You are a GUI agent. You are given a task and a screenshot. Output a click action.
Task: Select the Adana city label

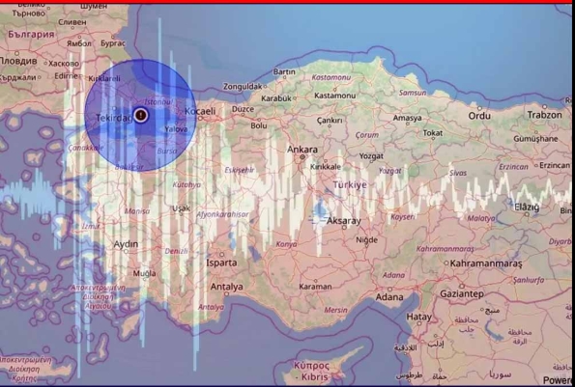(389, 297)
